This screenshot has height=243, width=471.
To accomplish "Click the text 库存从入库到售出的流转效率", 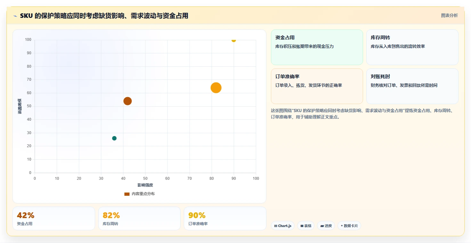I will [x=398, y=46].
